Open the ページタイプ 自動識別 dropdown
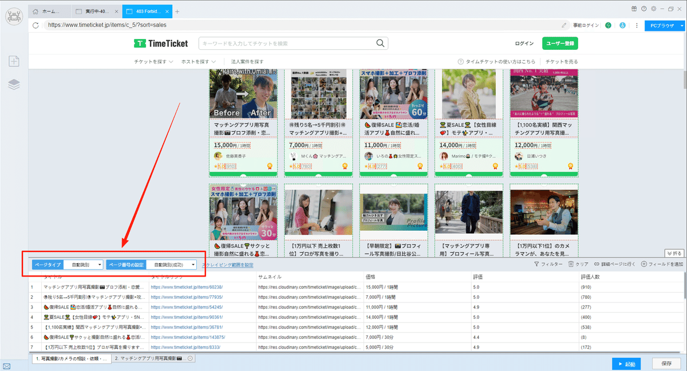This screenshot has height=371, width=687. click(x=83, y=265)
